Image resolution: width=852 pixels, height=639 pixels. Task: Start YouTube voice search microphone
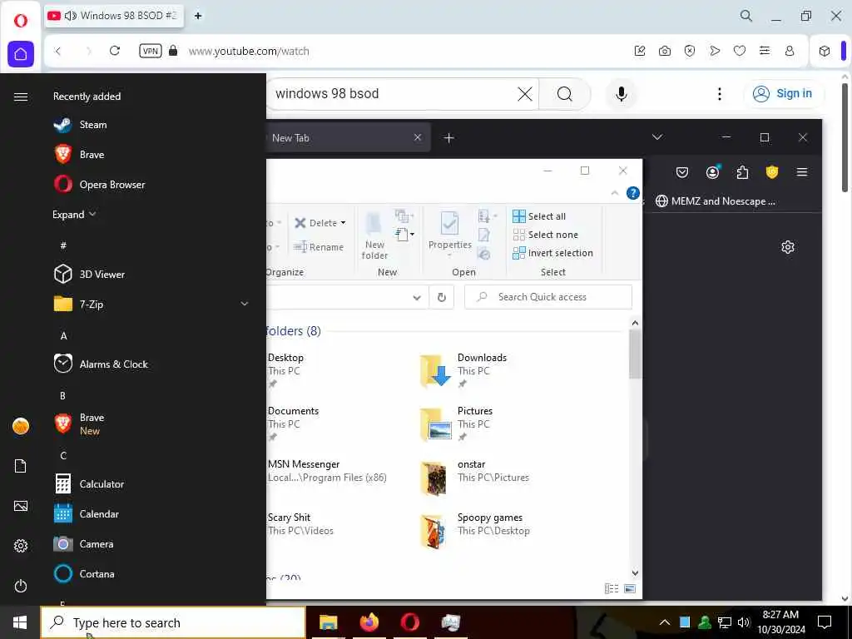coord(622,94)
